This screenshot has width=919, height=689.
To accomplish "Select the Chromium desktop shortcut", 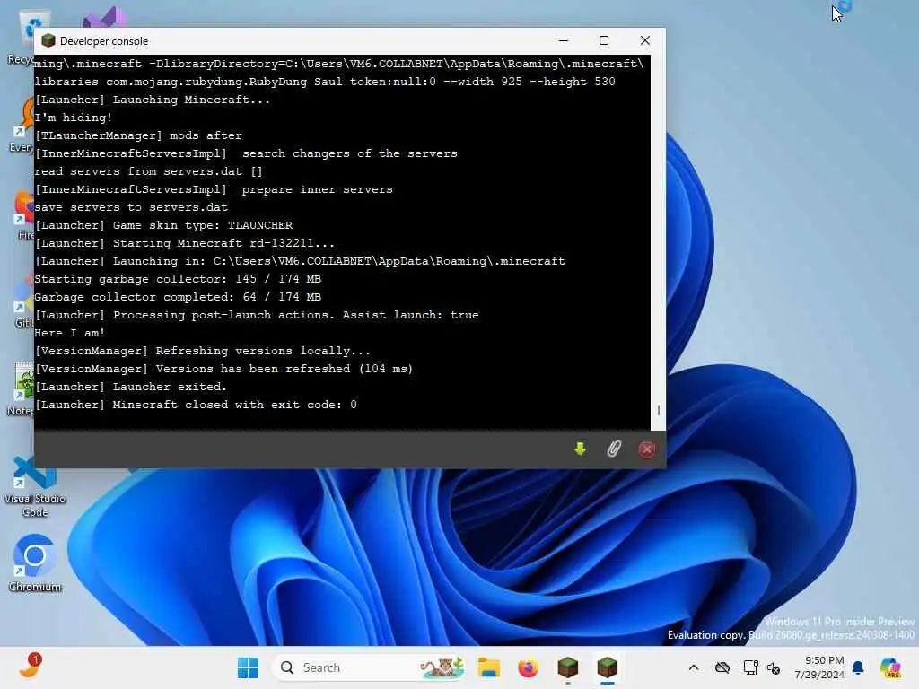I will tap(35, 563).
